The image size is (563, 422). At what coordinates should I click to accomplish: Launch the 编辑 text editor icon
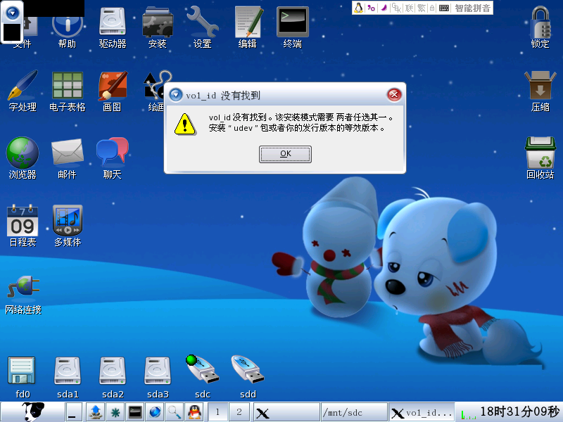248,27
